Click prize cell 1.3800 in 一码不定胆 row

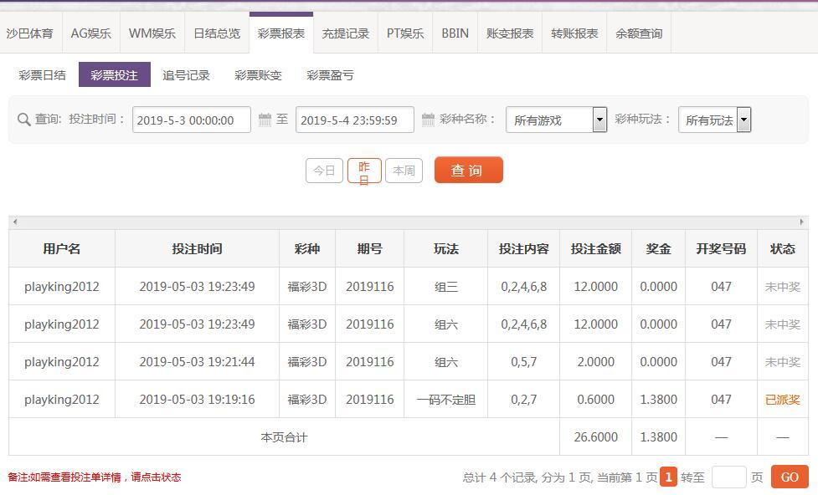coord(658,400)
